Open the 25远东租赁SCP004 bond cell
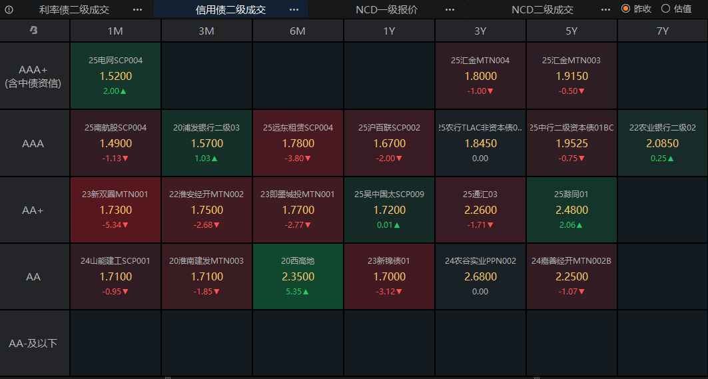 tap(298, 143)
